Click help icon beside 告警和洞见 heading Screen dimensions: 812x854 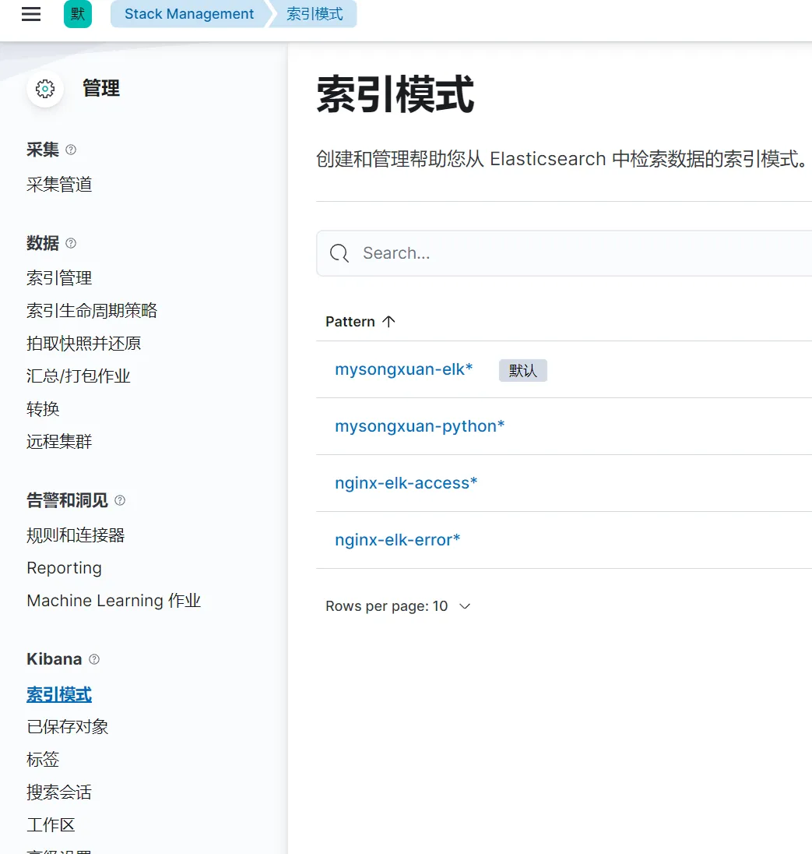pyautogui.click(x=120, y=500)
